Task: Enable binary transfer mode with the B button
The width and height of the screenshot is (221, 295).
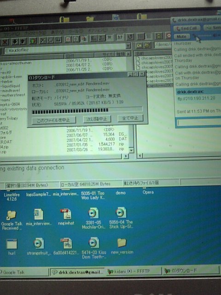Action: click(x=76, y=39)
